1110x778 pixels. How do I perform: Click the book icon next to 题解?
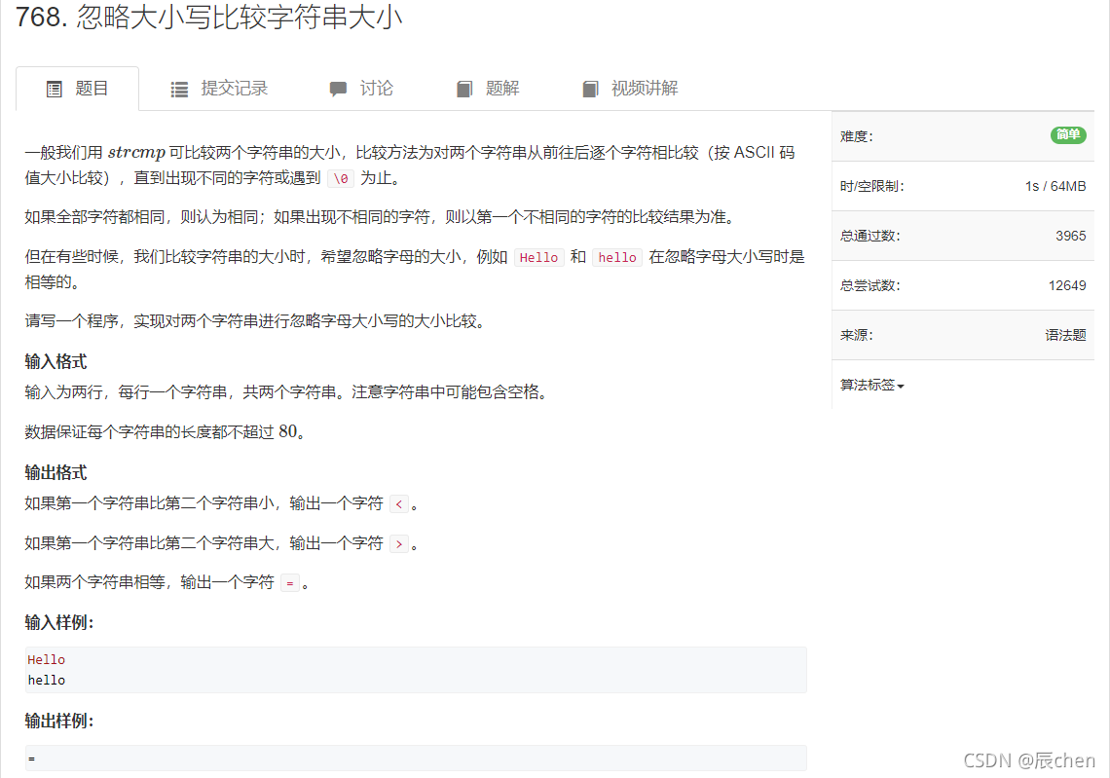[x=464, y=88]
